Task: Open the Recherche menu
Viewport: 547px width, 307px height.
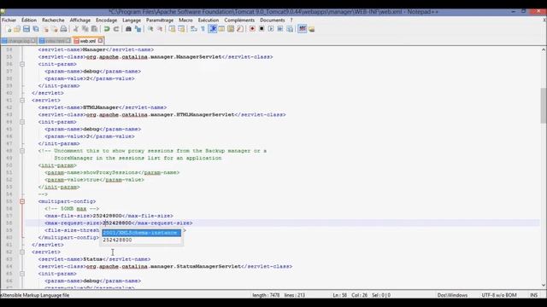Action: (x=53, y=20)
